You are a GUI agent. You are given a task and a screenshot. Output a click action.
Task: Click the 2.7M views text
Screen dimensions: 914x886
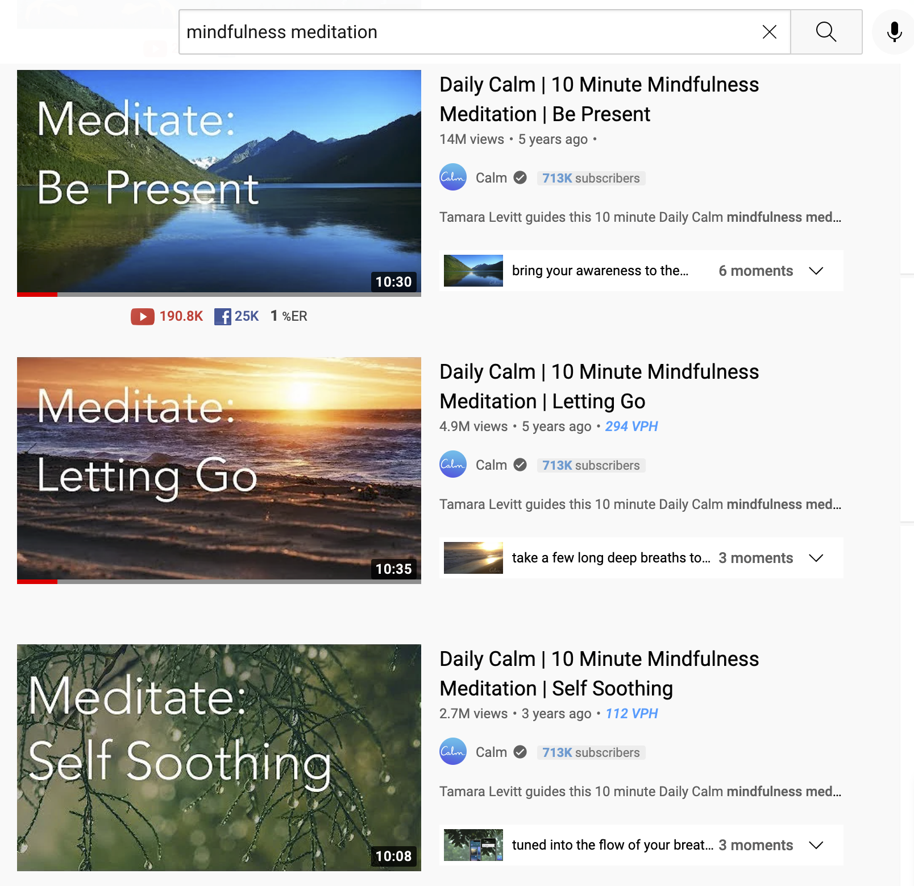pos(473,714)
